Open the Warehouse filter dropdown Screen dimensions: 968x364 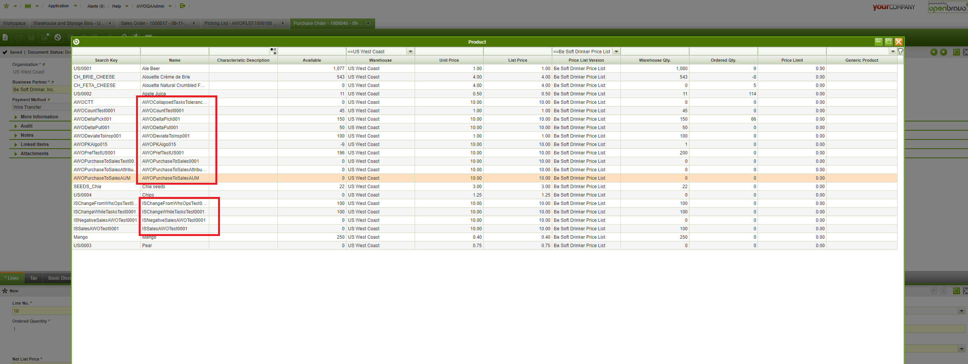pyautogui.click(x=410, y=51)
